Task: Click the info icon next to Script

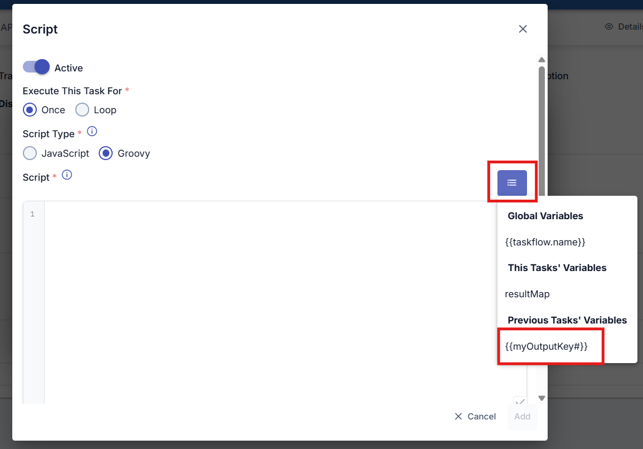Action: pyautogui.click(x=66, y=175)
